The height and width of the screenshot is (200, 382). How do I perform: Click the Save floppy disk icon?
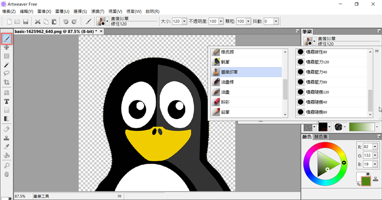click(26, 21)
